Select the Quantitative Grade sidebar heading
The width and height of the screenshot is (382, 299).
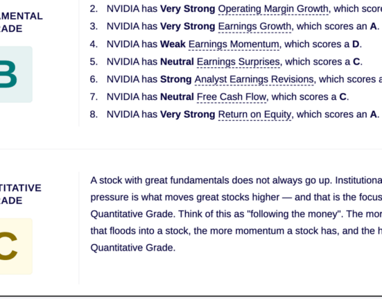click(x=21, y=194)
